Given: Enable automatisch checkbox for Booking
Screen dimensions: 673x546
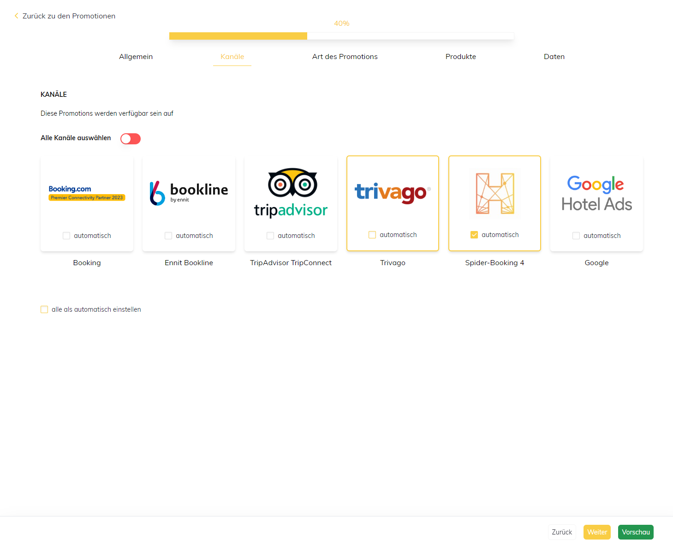Looking at the screenshot, I should coord(66,236).
